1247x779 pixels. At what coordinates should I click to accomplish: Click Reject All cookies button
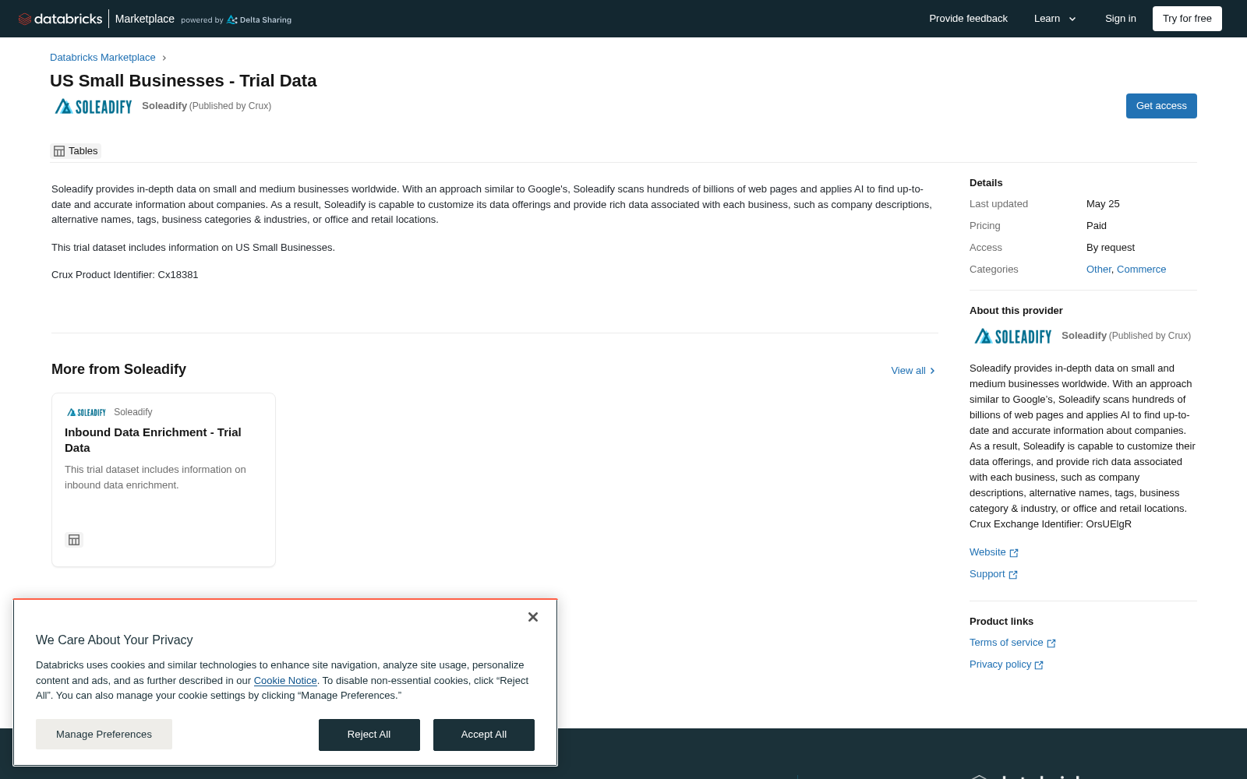(x=369, y=735)
